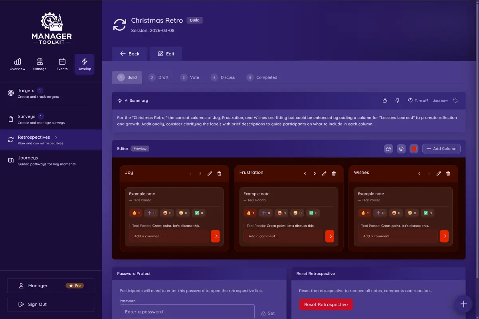Submit the Frustration comment with red arrow
This screenshot has width=479, height=319.
(330, 236)
